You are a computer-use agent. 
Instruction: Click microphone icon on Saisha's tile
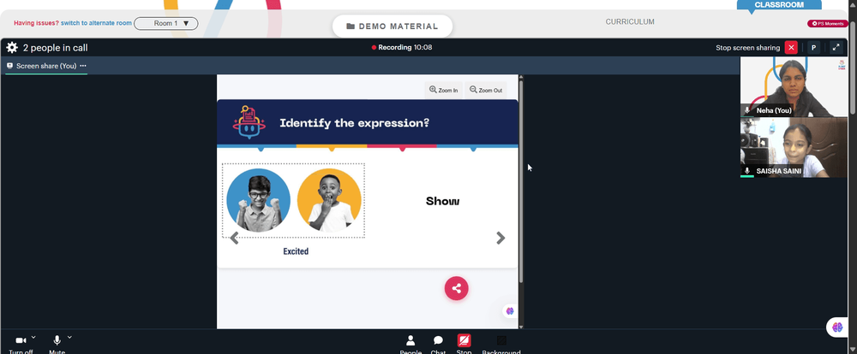pyautogui.click(x=747, y=171)
